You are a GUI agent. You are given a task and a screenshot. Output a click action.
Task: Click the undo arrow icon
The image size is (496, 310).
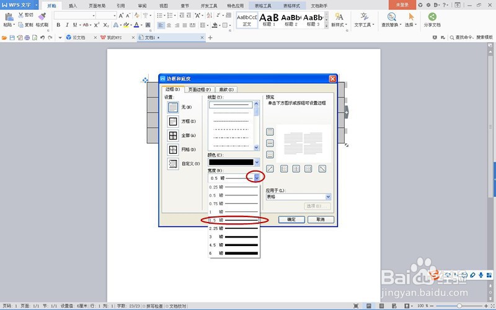click(x=42, y=38)
